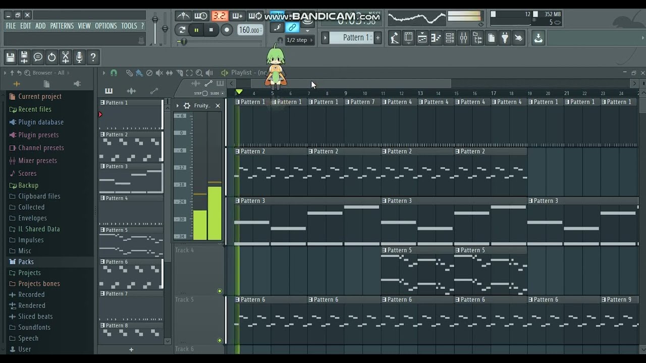Select the playlist slip tool
Image resolution: width=646 pixels, height=363 pixels.
click(170, 73)
